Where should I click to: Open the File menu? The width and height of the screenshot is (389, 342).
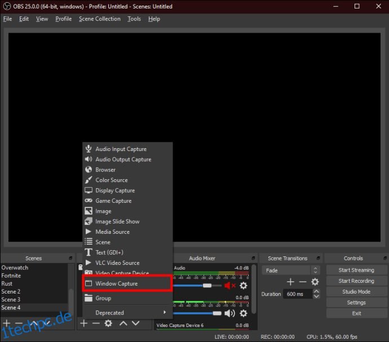7,19
